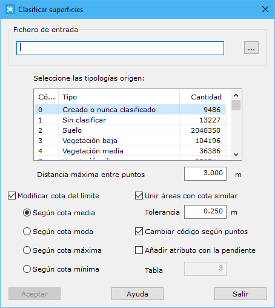
Task: Select the 'Sin clasificar' row
Action: click(130, 120)
